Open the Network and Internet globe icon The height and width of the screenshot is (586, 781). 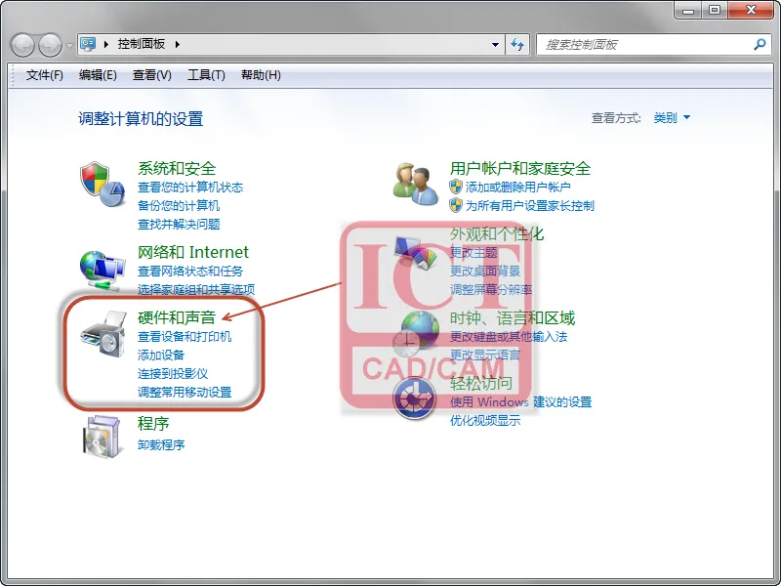pyautogui.click(x=103, y=271)
